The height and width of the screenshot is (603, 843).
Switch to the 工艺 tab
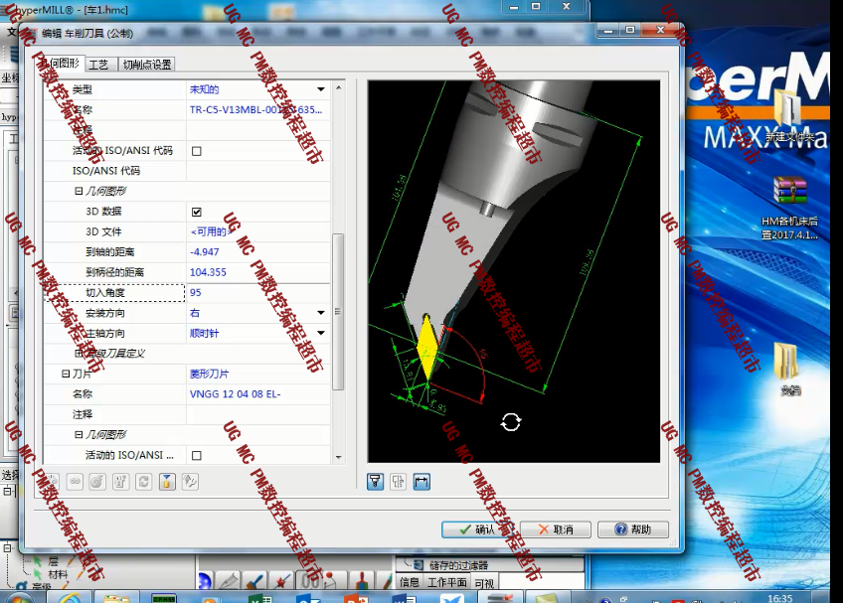[x=99, y=65]
